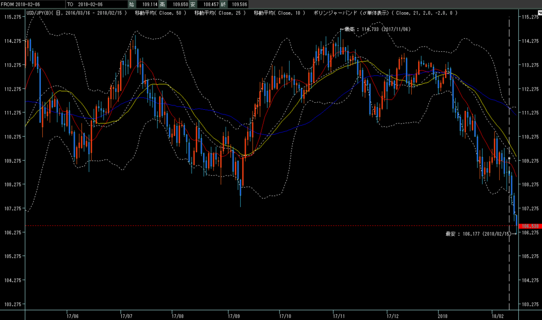Click the 移動平均( Close, 25 ) legend
The image size is (542, 320).
pos(220,13)
